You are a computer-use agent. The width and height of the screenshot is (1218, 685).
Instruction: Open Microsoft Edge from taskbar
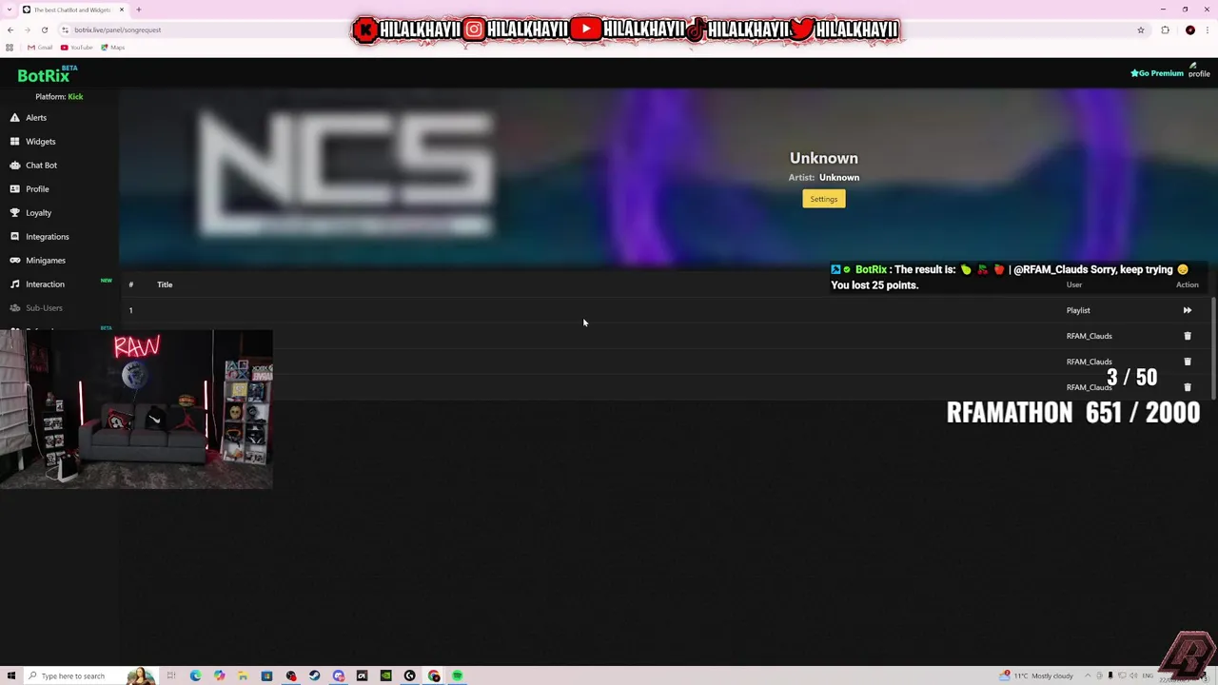tap(195, 675)
